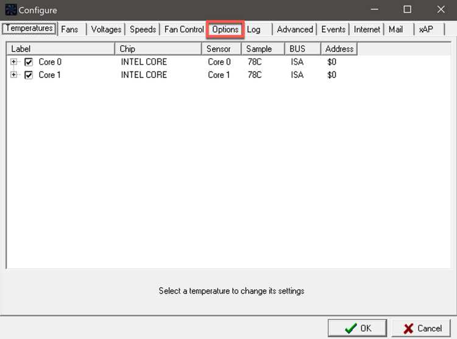Uncheck the Core 1 temperature checkbox

point(29,75)
